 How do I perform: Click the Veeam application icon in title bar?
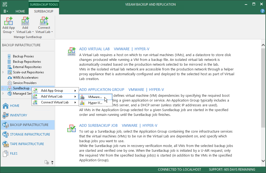pos(5,4)
